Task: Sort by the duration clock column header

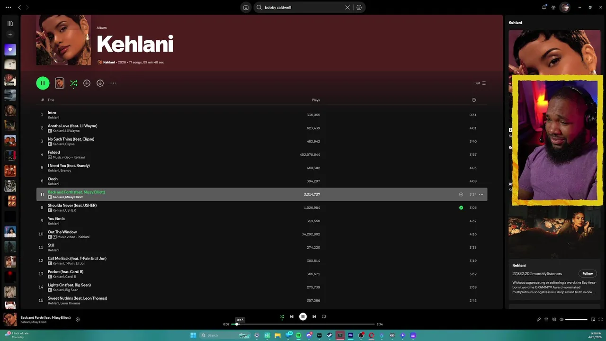Action: [473, 100]
